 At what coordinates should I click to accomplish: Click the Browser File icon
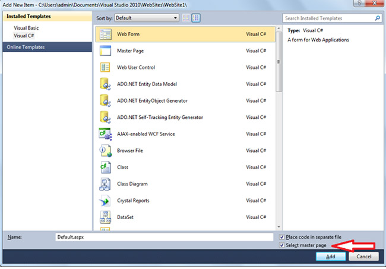[x=105, y=151]
